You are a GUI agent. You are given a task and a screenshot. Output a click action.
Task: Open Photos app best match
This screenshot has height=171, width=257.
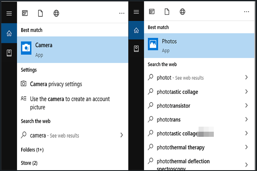(x=199, y=46)
